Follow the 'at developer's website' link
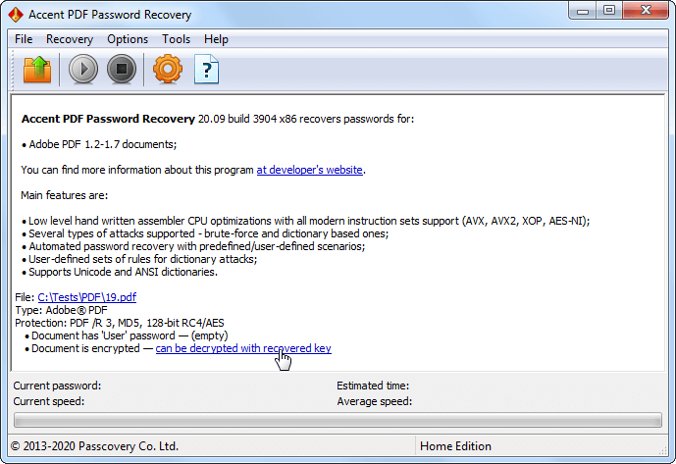 309,170
